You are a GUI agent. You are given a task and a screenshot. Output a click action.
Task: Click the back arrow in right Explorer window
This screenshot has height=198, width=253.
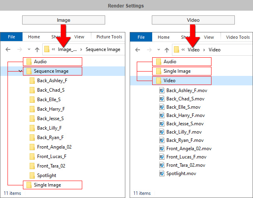(138, 50)
